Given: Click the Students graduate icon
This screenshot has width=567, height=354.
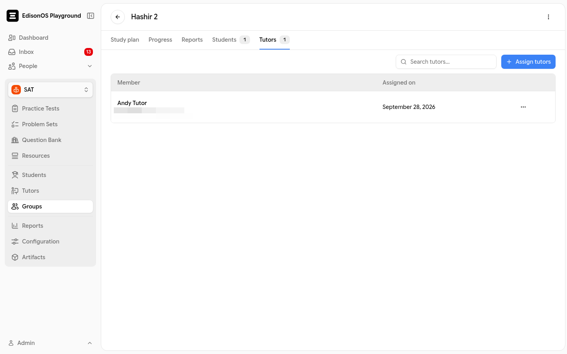Looking at the screenshot, I should 15,175.
